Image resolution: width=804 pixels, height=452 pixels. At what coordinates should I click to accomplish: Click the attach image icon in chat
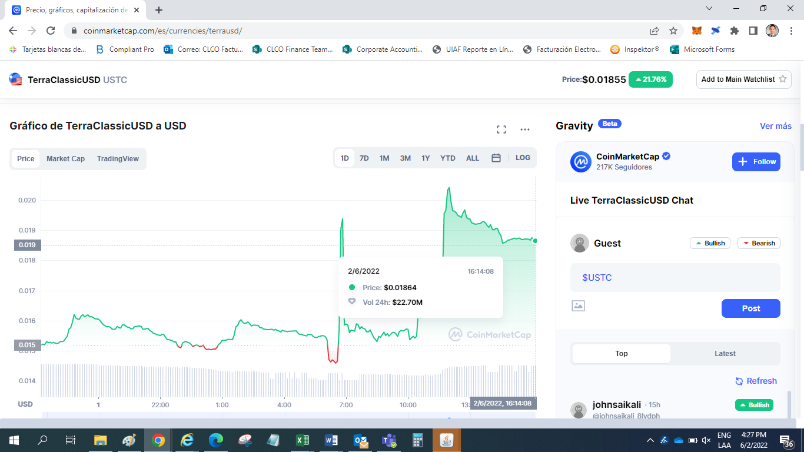pyautogui.click(x=578, y=306)
